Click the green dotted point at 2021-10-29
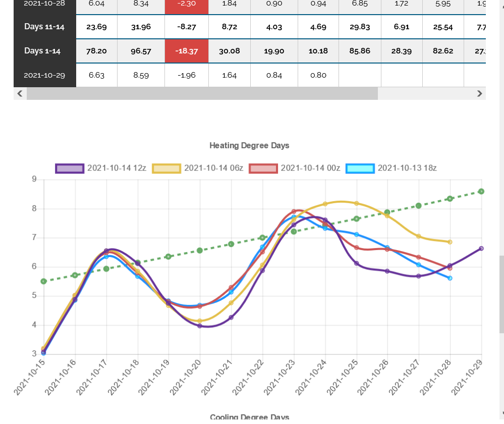 (481, 192)
